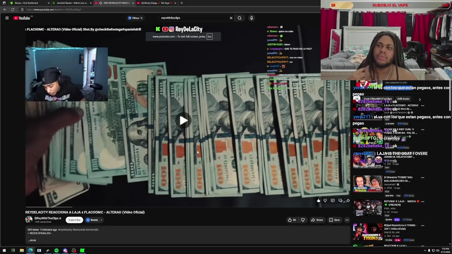The image size is (452, 254).
Task: Open the 7:53 PM clock calendar
Action: [x=445, y=250]
